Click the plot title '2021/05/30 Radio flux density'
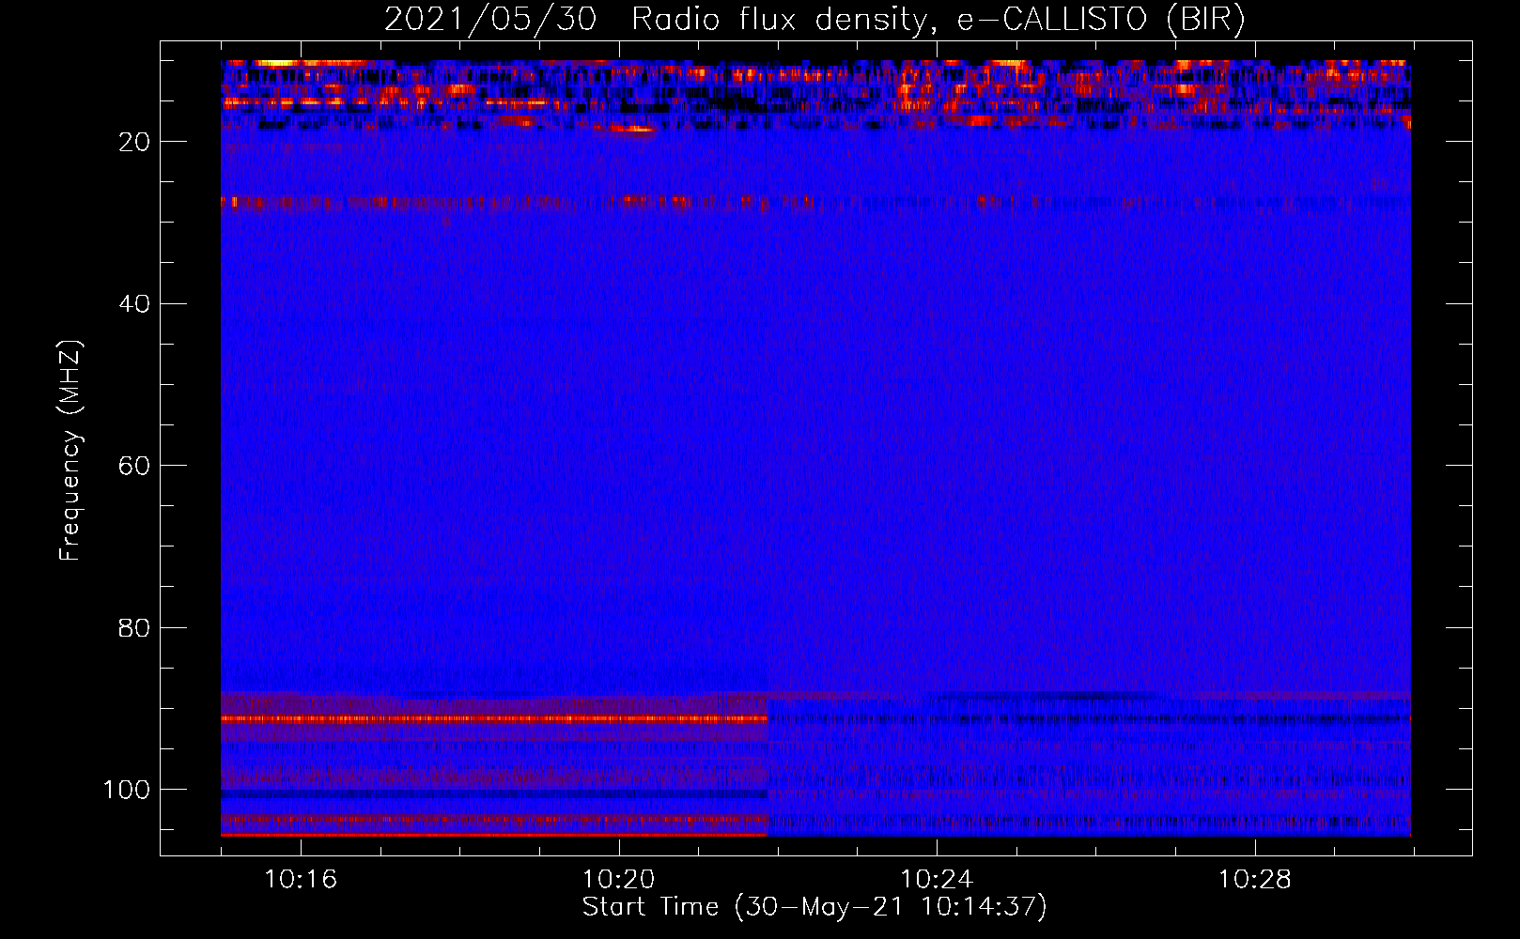Screen dimensions: 1520x939 click(814, 19)
